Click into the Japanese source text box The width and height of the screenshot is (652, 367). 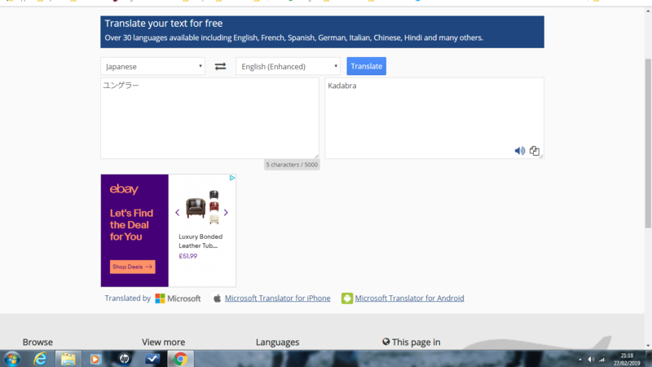click(x=209, y=118)
